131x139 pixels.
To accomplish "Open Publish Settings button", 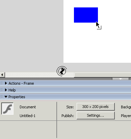I will [96, 115].
